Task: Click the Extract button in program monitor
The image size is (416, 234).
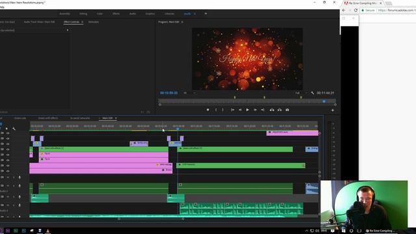Action: point(279,110)
